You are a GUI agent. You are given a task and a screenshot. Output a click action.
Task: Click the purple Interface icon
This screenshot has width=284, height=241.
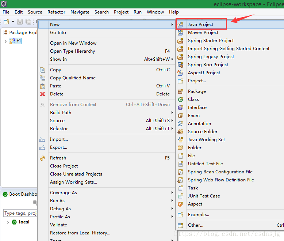click(180, 108)
